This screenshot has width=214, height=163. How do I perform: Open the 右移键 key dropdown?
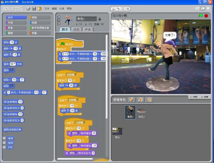[x=72, y=75]
